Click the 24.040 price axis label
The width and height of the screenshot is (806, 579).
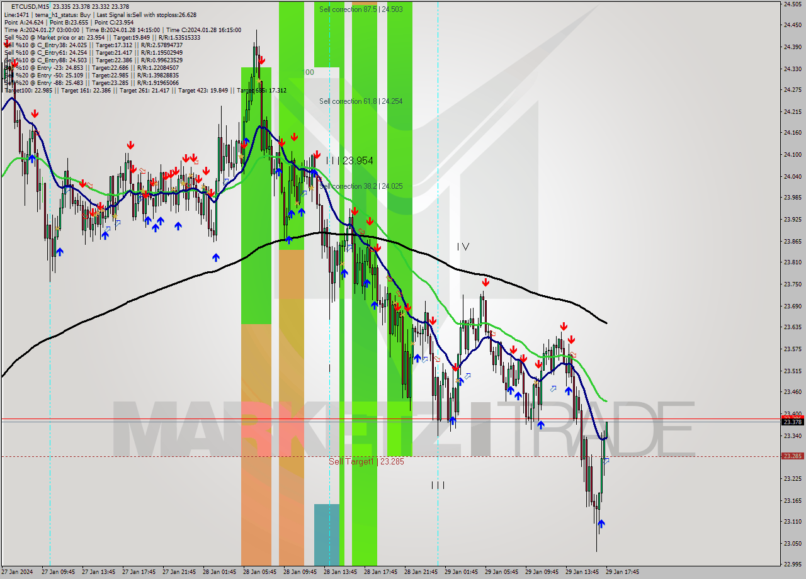tap(792, 176)
